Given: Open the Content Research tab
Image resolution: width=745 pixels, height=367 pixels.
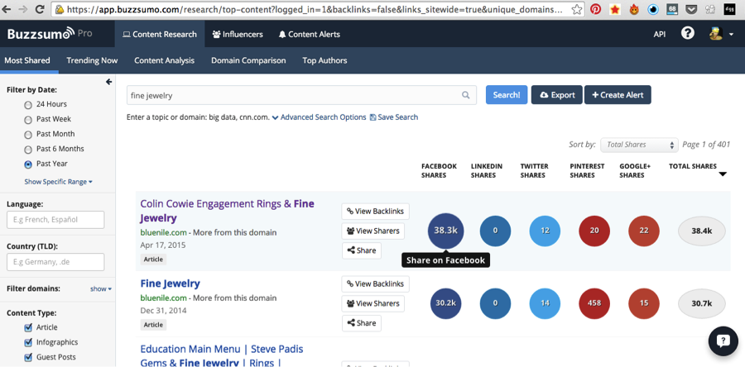Looking at the screenshot, I should pos(160,34).
